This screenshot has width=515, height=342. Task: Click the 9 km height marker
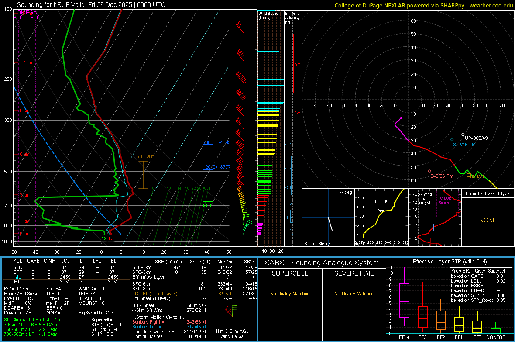coord(24,111)
